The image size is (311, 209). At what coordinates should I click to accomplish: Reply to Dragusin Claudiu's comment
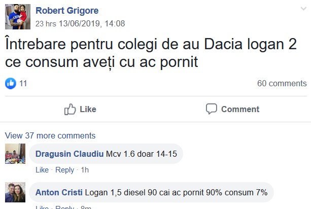[x=64, y=170]
